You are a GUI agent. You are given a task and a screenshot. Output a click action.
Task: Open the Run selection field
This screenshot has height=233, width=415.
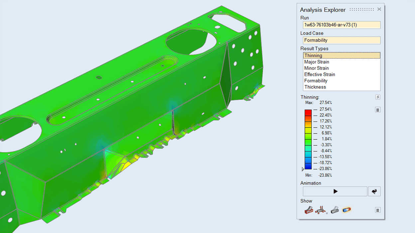pyautogui.click(x=342, y=25)
